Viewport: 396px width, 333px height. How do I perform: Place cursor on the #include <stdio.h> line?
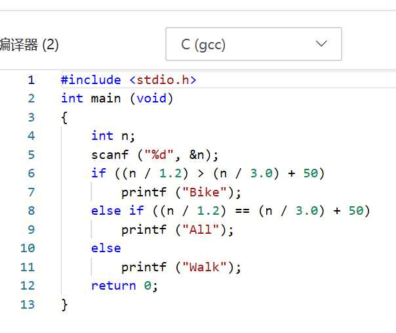129,80
